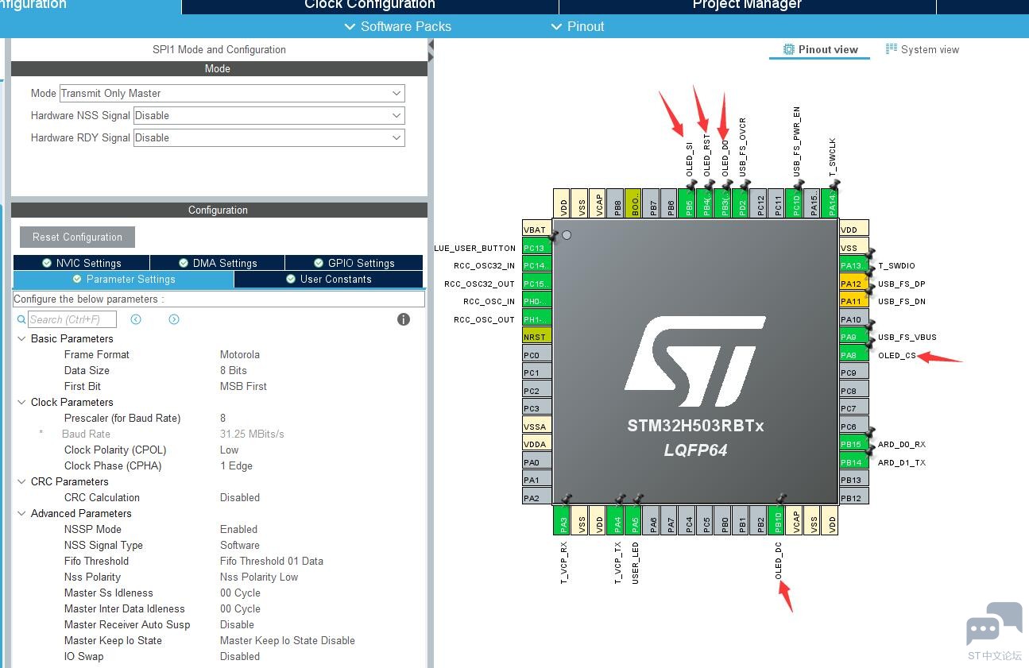The width and height of the screenshot is (1029, 668).
Task: Open the User Constants tab
Action: (x=328, y=280)
